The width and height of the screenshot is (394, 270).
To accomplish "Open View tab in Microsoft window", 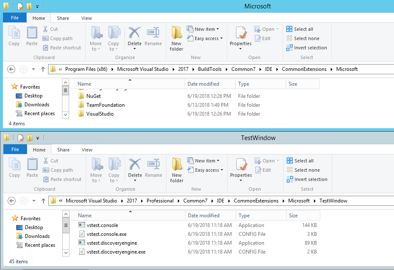I will [86, 18].
